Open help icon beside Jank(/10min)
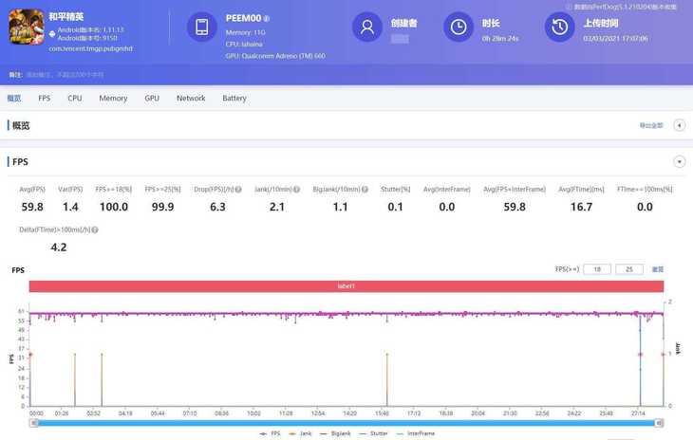 point(296,190)
